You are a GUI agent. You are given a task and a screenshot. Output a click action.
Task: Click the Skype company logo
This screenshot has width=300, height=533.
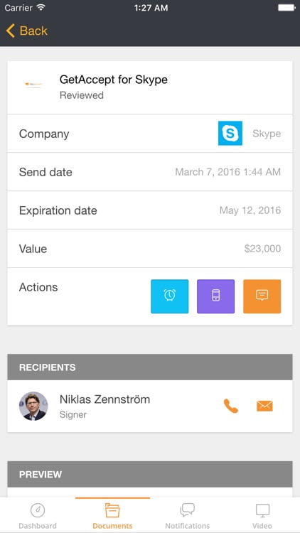230,134
